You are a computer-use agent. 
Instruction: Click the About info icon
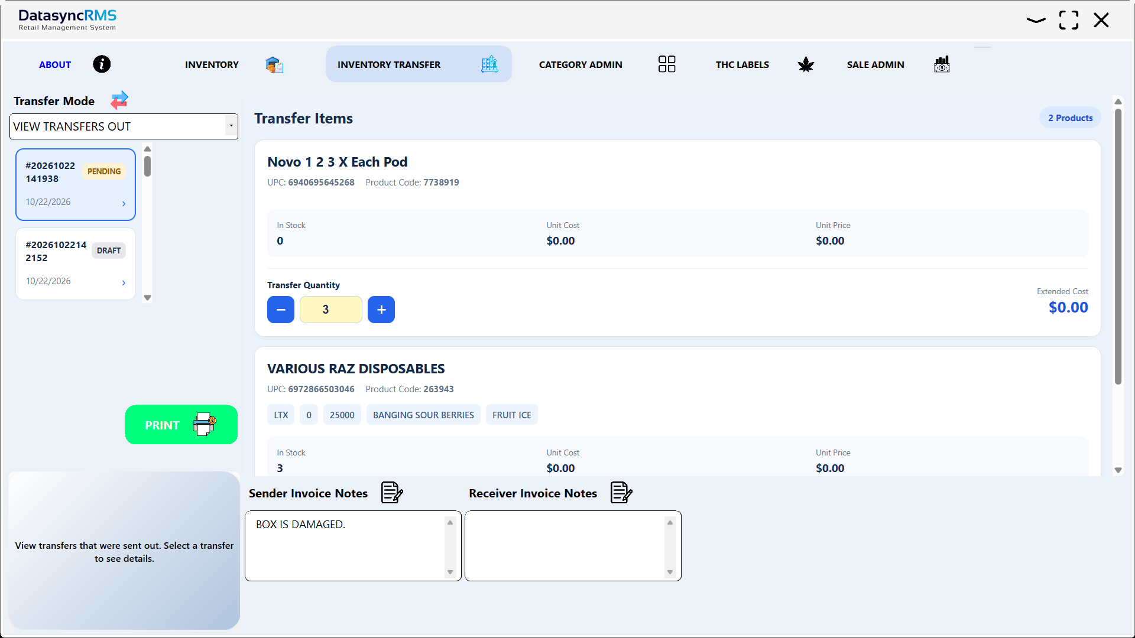(x=102, y=64)
